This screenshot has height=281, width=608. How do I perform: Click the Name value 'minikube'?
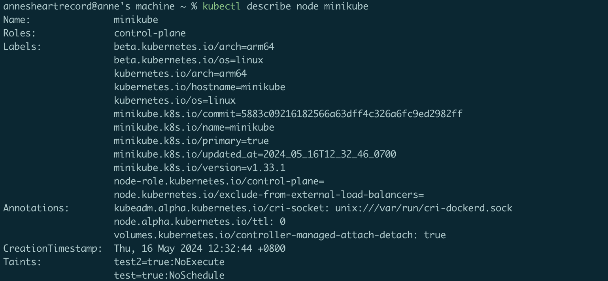(136, 20)
